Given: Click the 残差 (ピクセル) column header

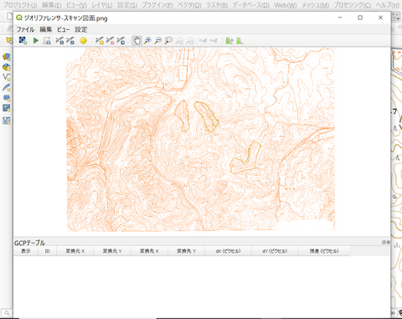Looking at the screenshot, I should tap(324, 251).
